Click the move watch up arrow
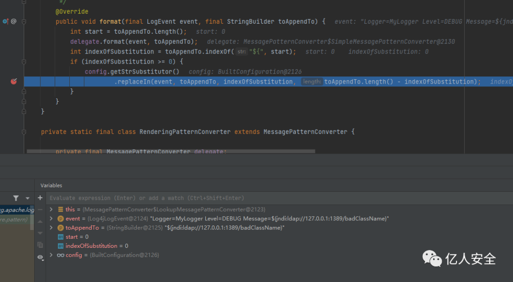The height and width of the screenshot is (282, 513). (40, 222)
